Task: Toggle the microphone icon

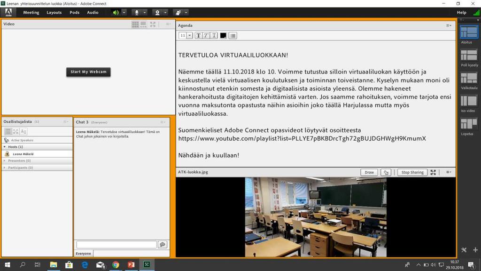Action: [x=137, y=13]
